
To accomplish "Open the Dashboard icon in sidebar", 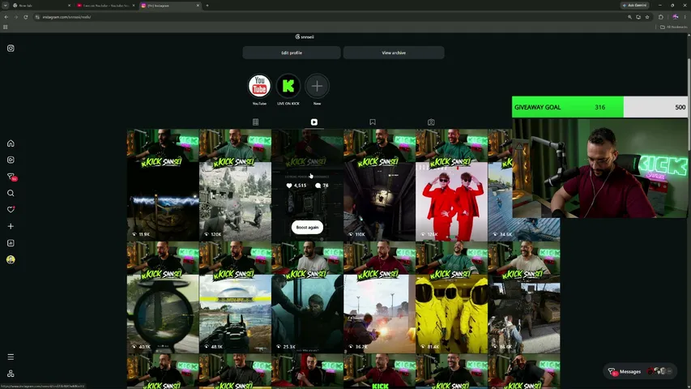I will pyautogui.click(x=11, y=243).
